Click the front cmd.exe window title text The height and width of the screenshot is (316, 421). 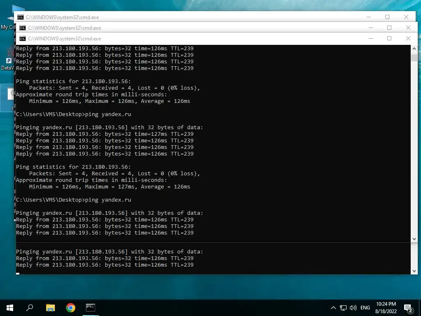[x=65, y=39]
